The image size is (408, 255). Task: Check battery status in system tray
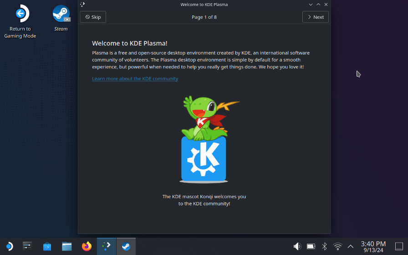point(311,246)
